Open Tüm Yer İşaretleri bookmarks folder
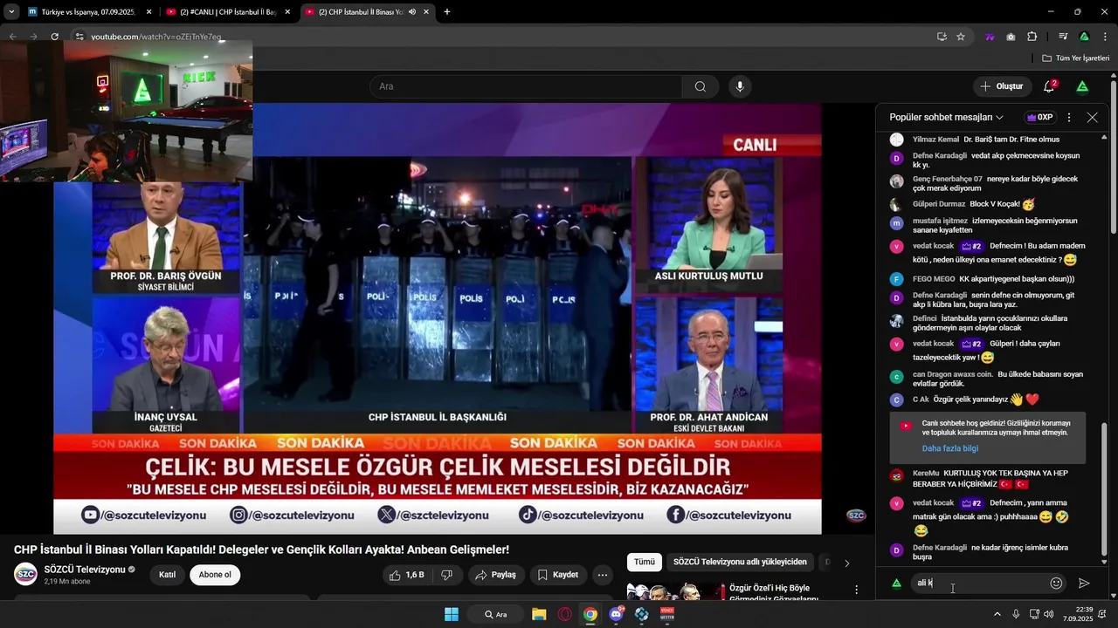Screen dimensions: 1118x628 tap(1075, 58)
